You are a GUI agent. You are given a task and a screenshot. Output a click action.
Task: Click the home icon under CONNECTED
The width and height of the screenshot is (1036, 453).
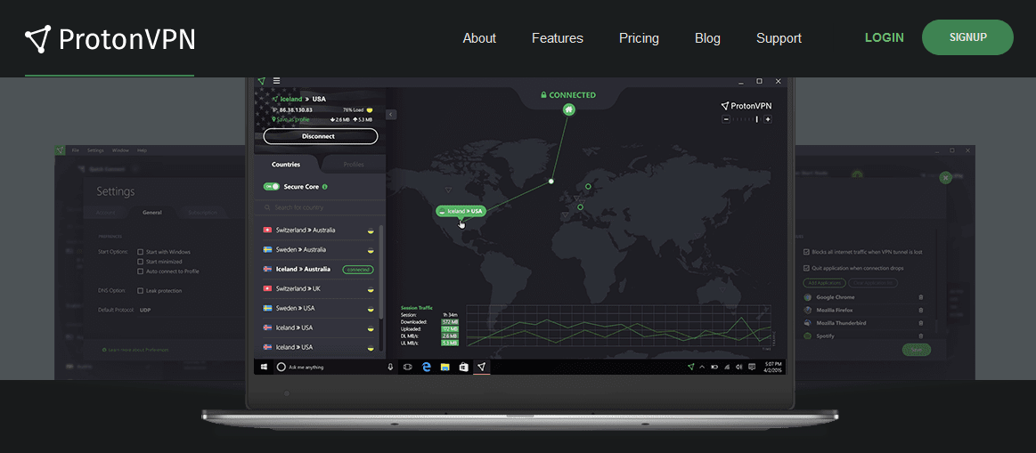[569, 109]
